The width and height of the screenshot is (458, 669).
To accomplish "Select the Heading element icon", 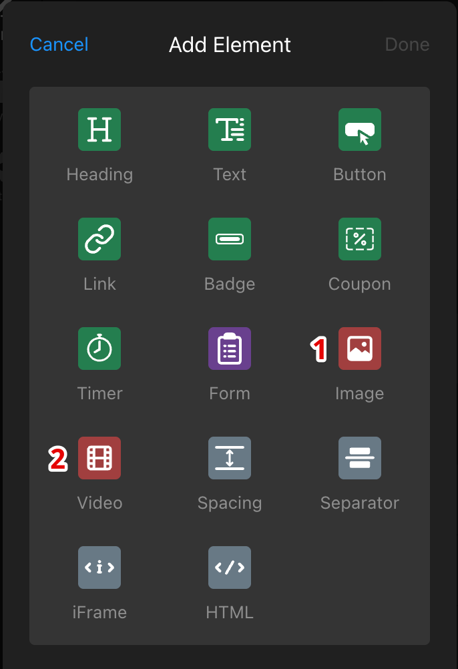I will click(x=99, y=130).
